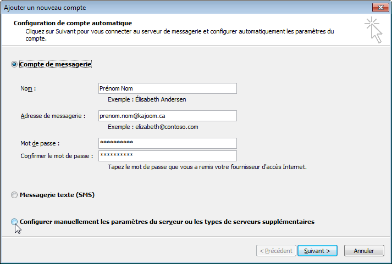Continue with the Suivant button
The height and width of the screenshot is (264, 392).
[x=317, y=250]
